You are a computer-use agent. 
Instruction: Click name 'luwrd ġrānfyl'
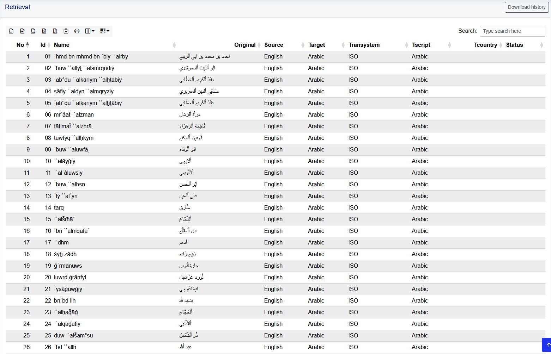pyautogui.click(x=70, y=278)
